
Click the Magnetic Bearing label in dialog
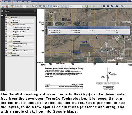click(x=110, y=31)
